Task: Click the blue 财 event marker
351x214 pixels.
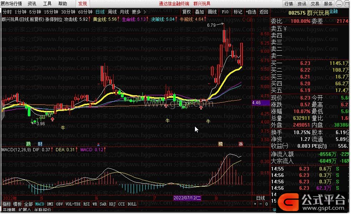Action: [x=40, y=144]
